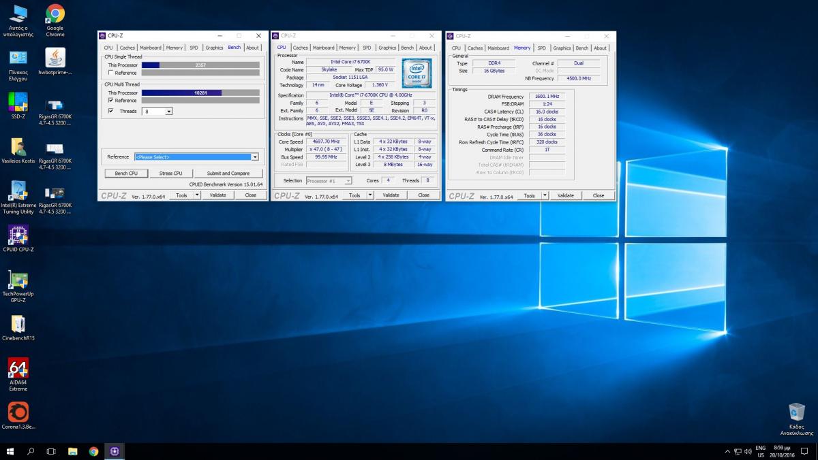Switch to SPD tab in Memory window
The image size is (818, 460).
coord(541,48)
